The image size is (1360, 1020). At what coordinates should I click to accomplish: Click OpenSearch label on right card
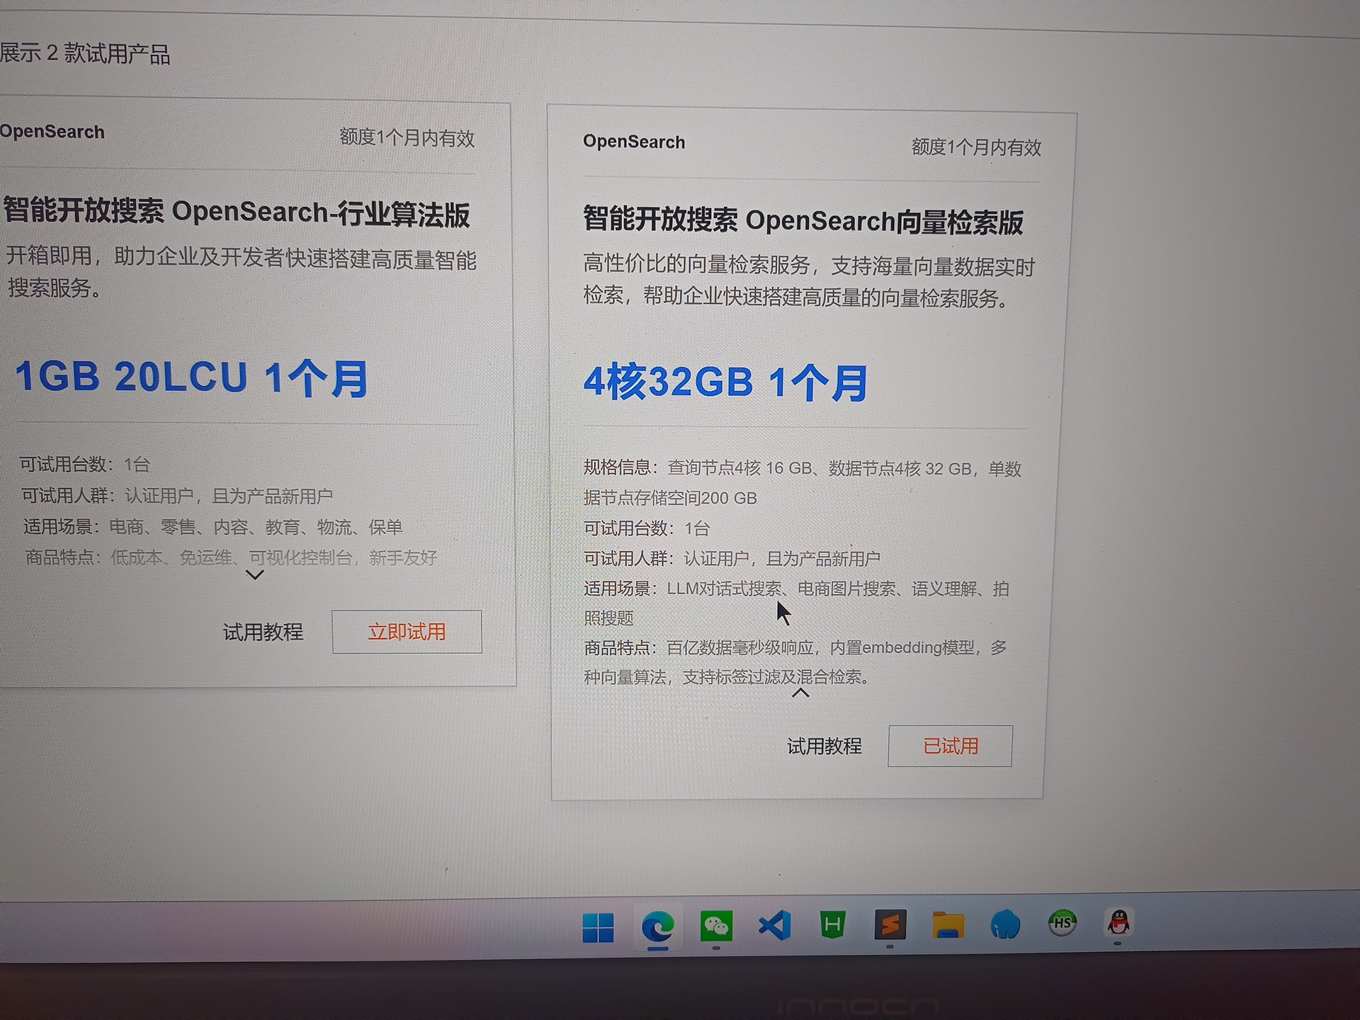(x=634, y=142)
